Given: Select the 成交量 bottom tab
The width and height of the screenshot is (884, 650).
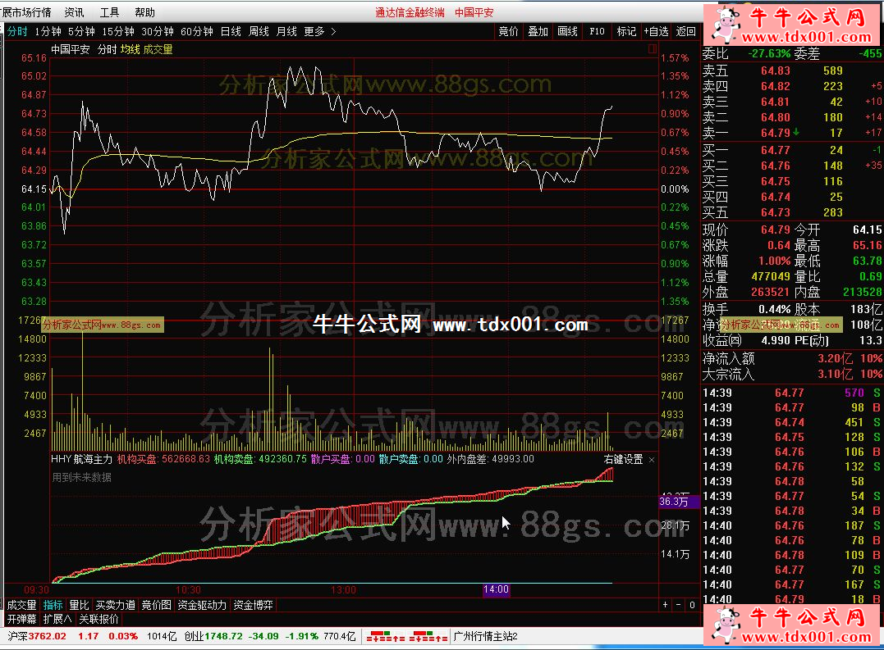Looking at the screenshot, I should pyautogui.click(x=21, y=605).
